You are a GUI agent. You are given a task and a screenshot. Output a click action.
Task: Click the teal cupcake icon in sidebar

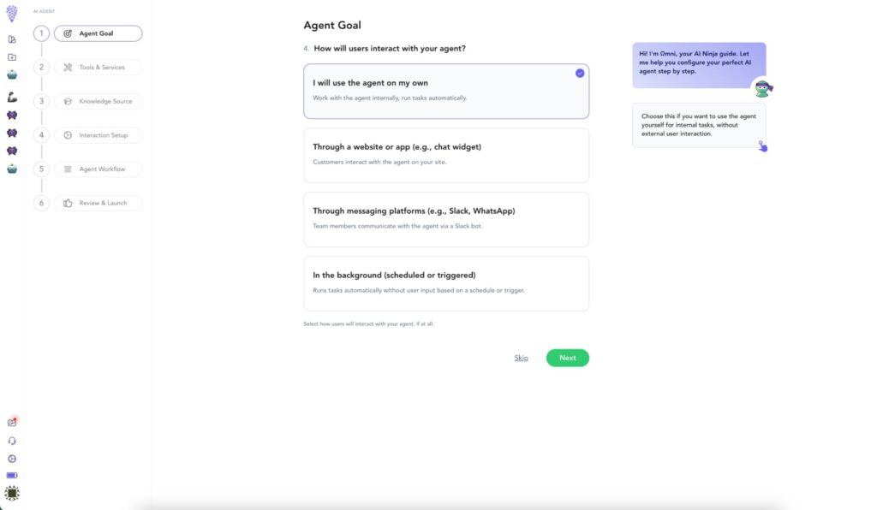(11, 74)
